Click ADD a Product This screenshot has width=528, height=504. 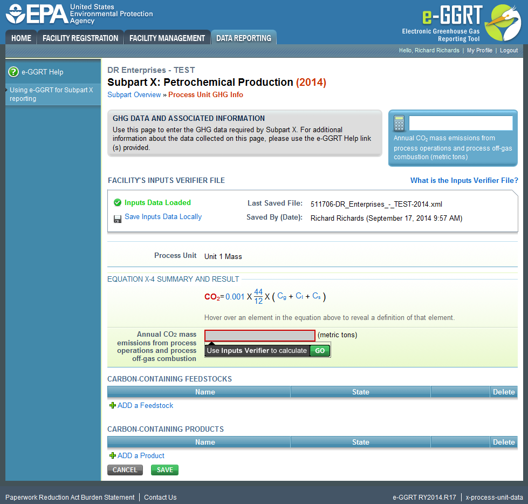[x=141, y=455]
